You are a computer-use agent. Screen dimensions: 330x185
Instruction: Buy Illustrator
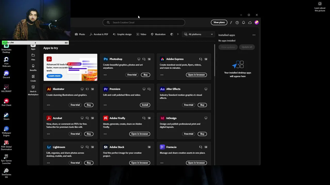point(89,105)
